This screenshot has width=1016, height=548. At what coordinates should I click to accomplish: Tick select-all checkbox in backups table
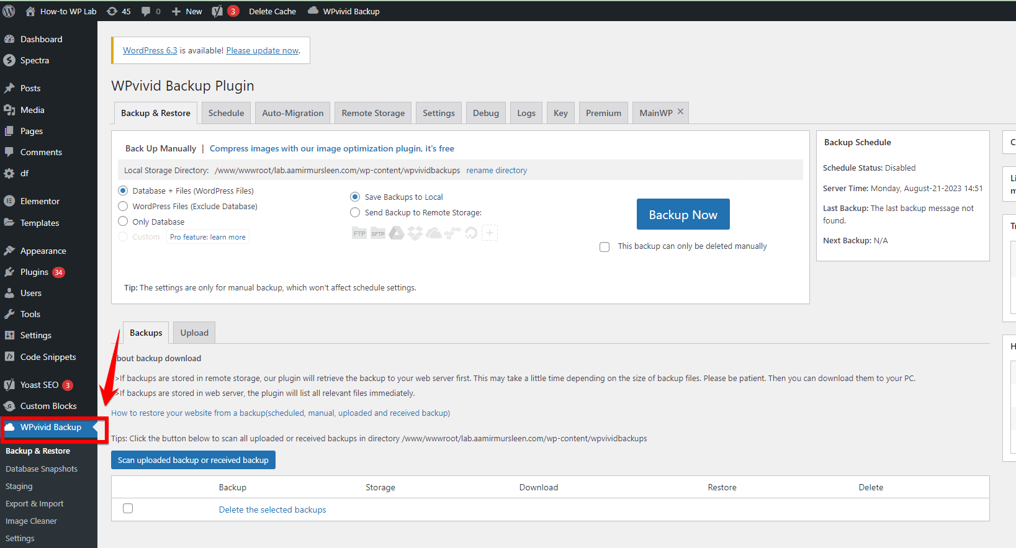coord(128,508)
